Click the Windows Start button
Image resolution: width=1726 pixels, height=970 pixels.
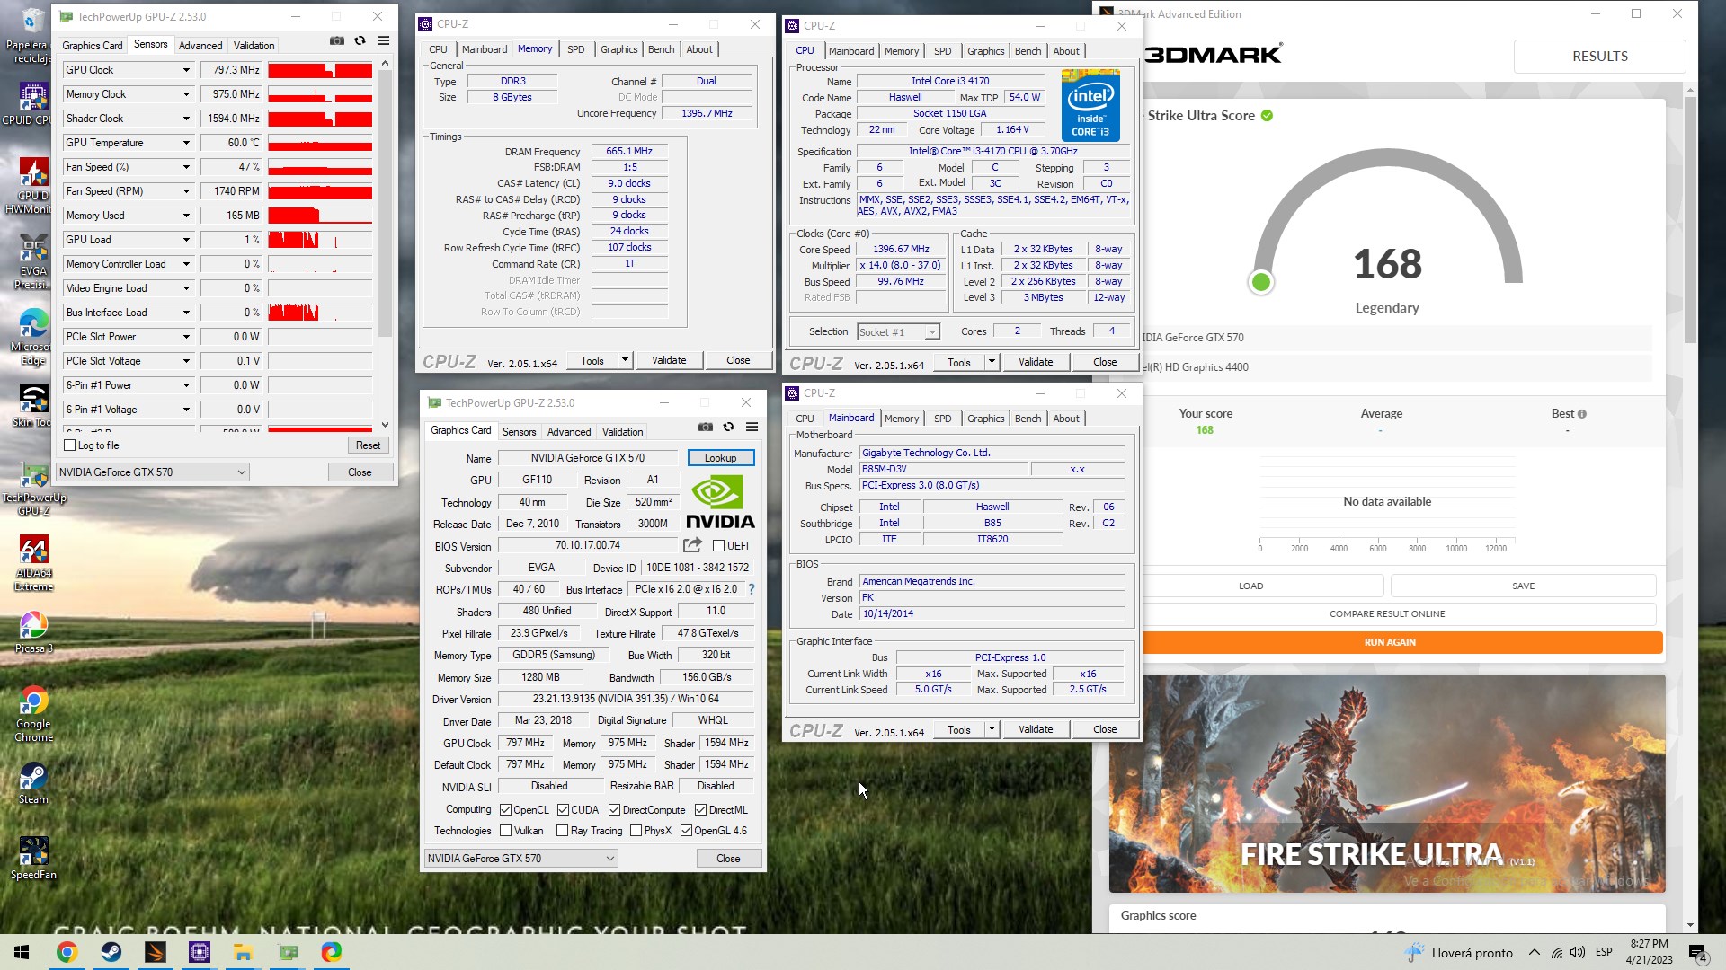point(22,952)
